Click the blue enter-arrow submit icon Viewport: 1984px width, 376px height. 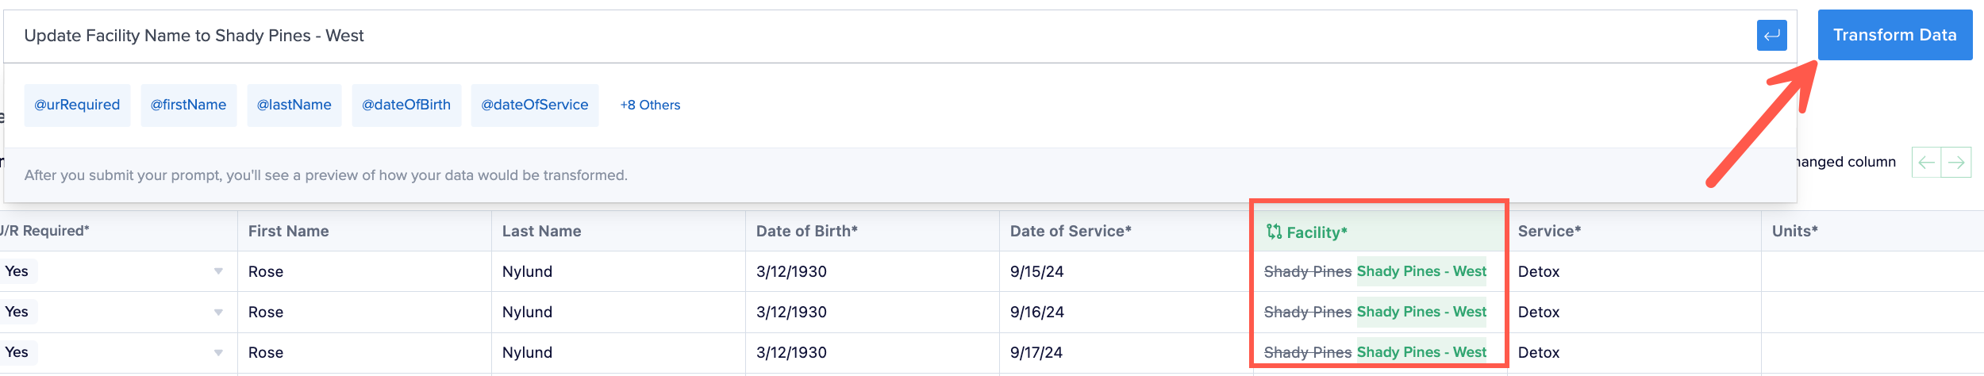(x=1771, y=35)
